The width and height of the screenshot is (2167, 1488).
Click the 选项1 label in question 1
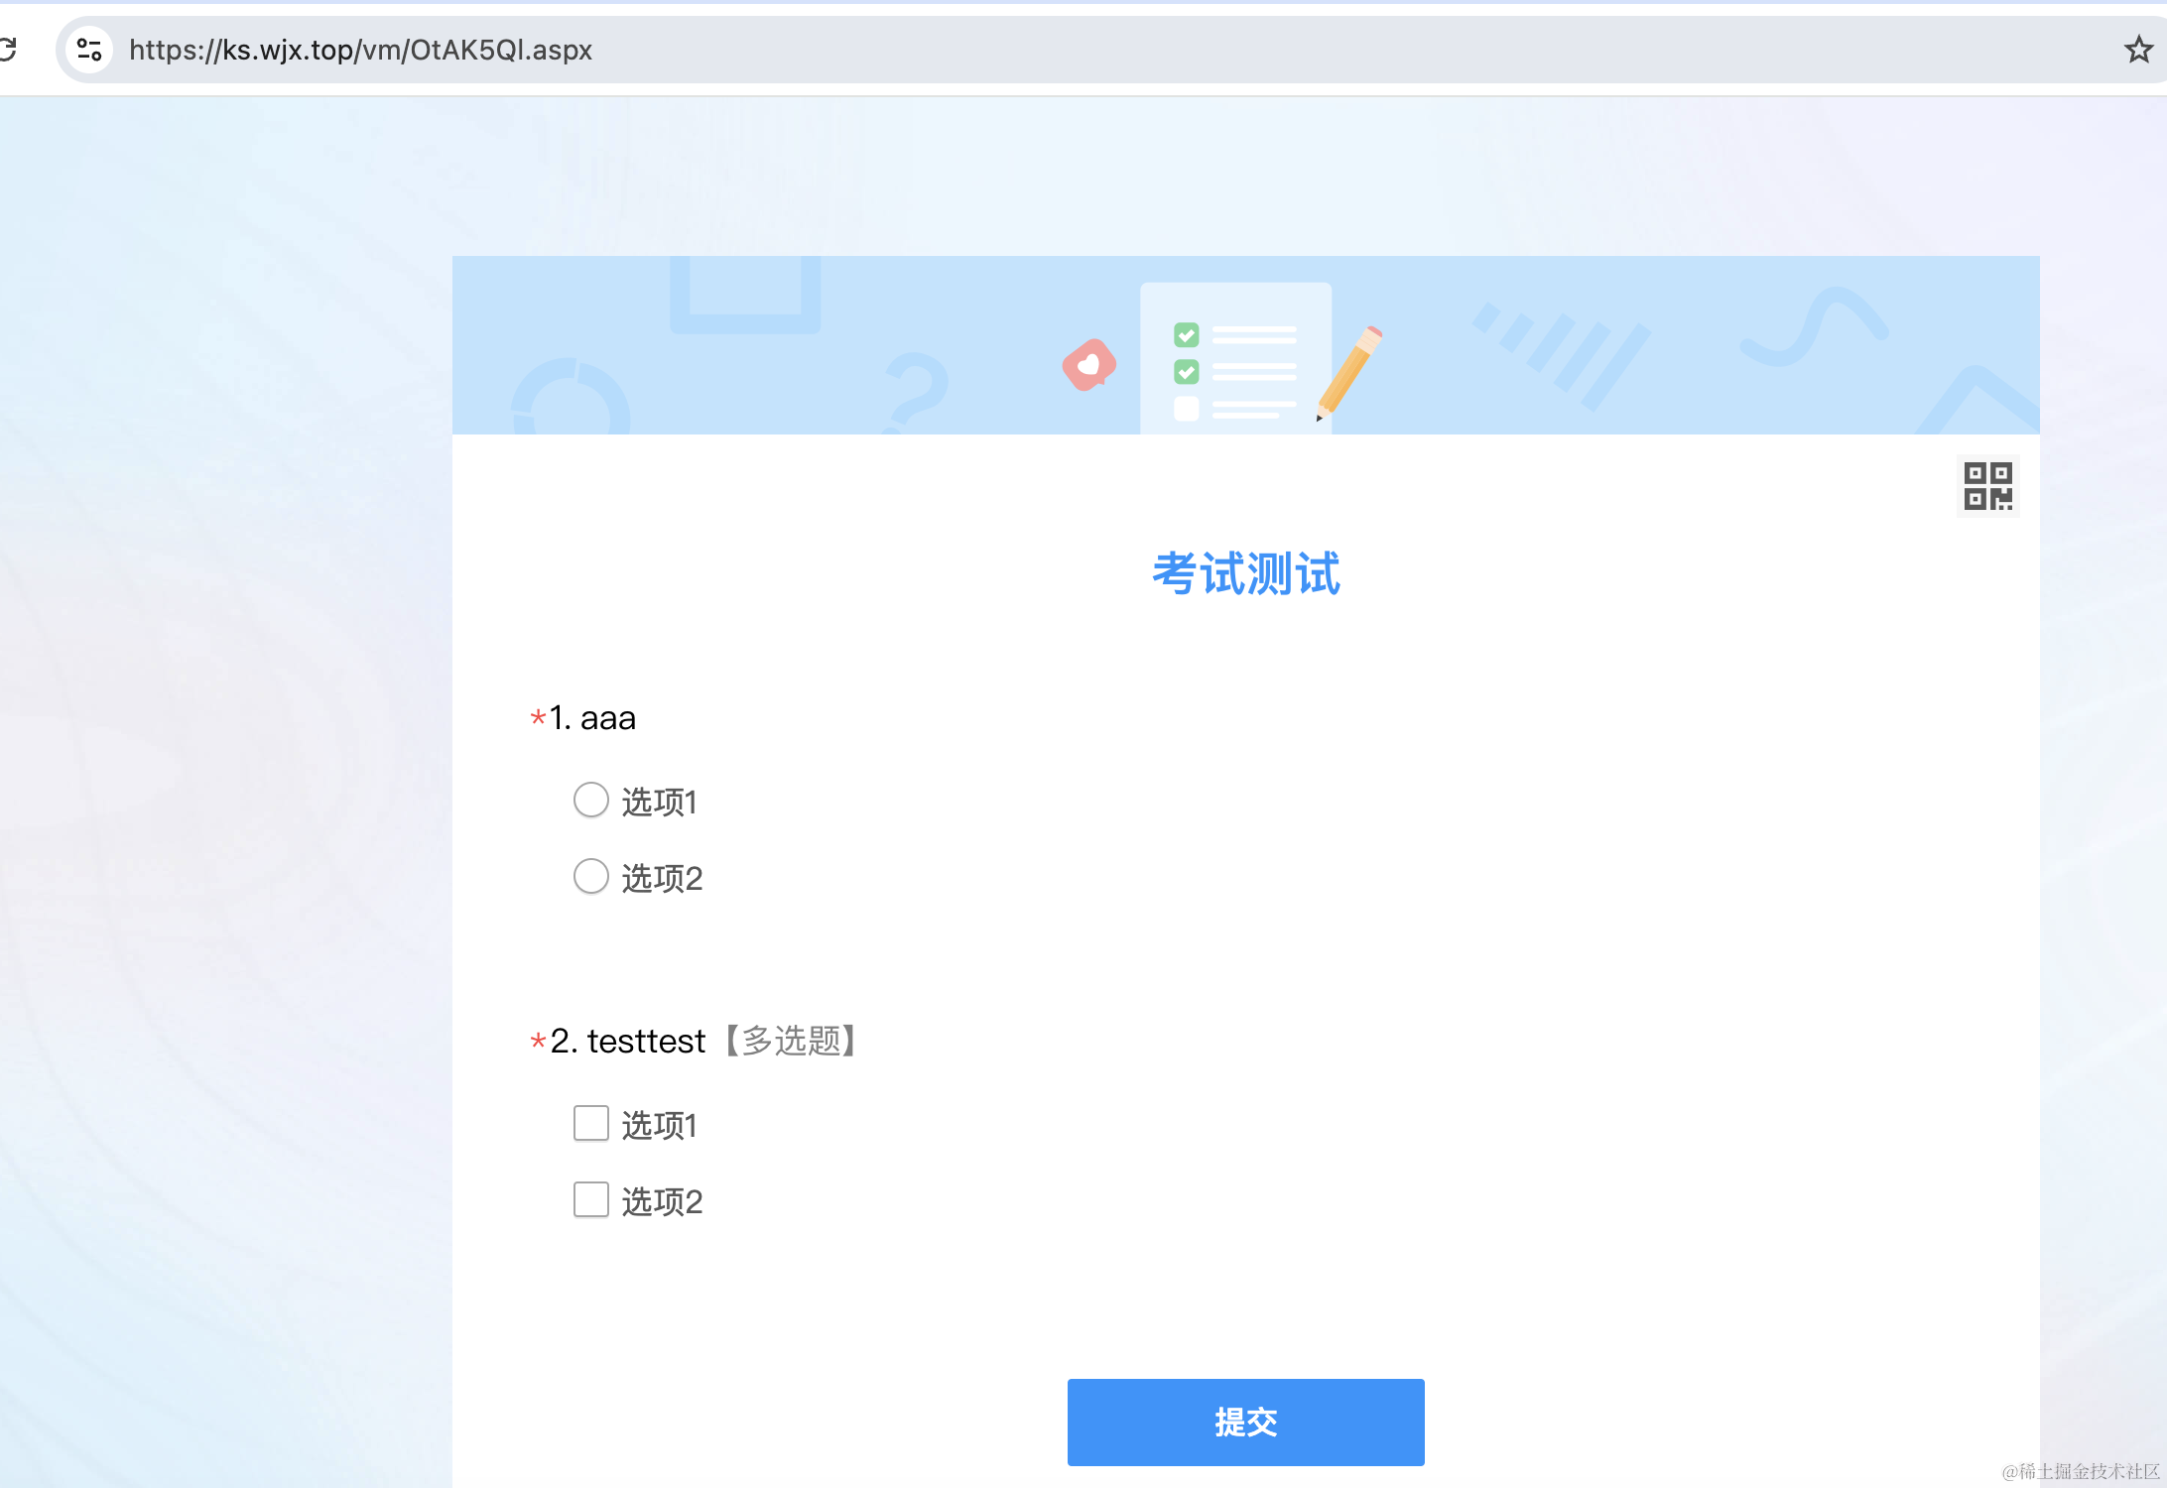660,802
